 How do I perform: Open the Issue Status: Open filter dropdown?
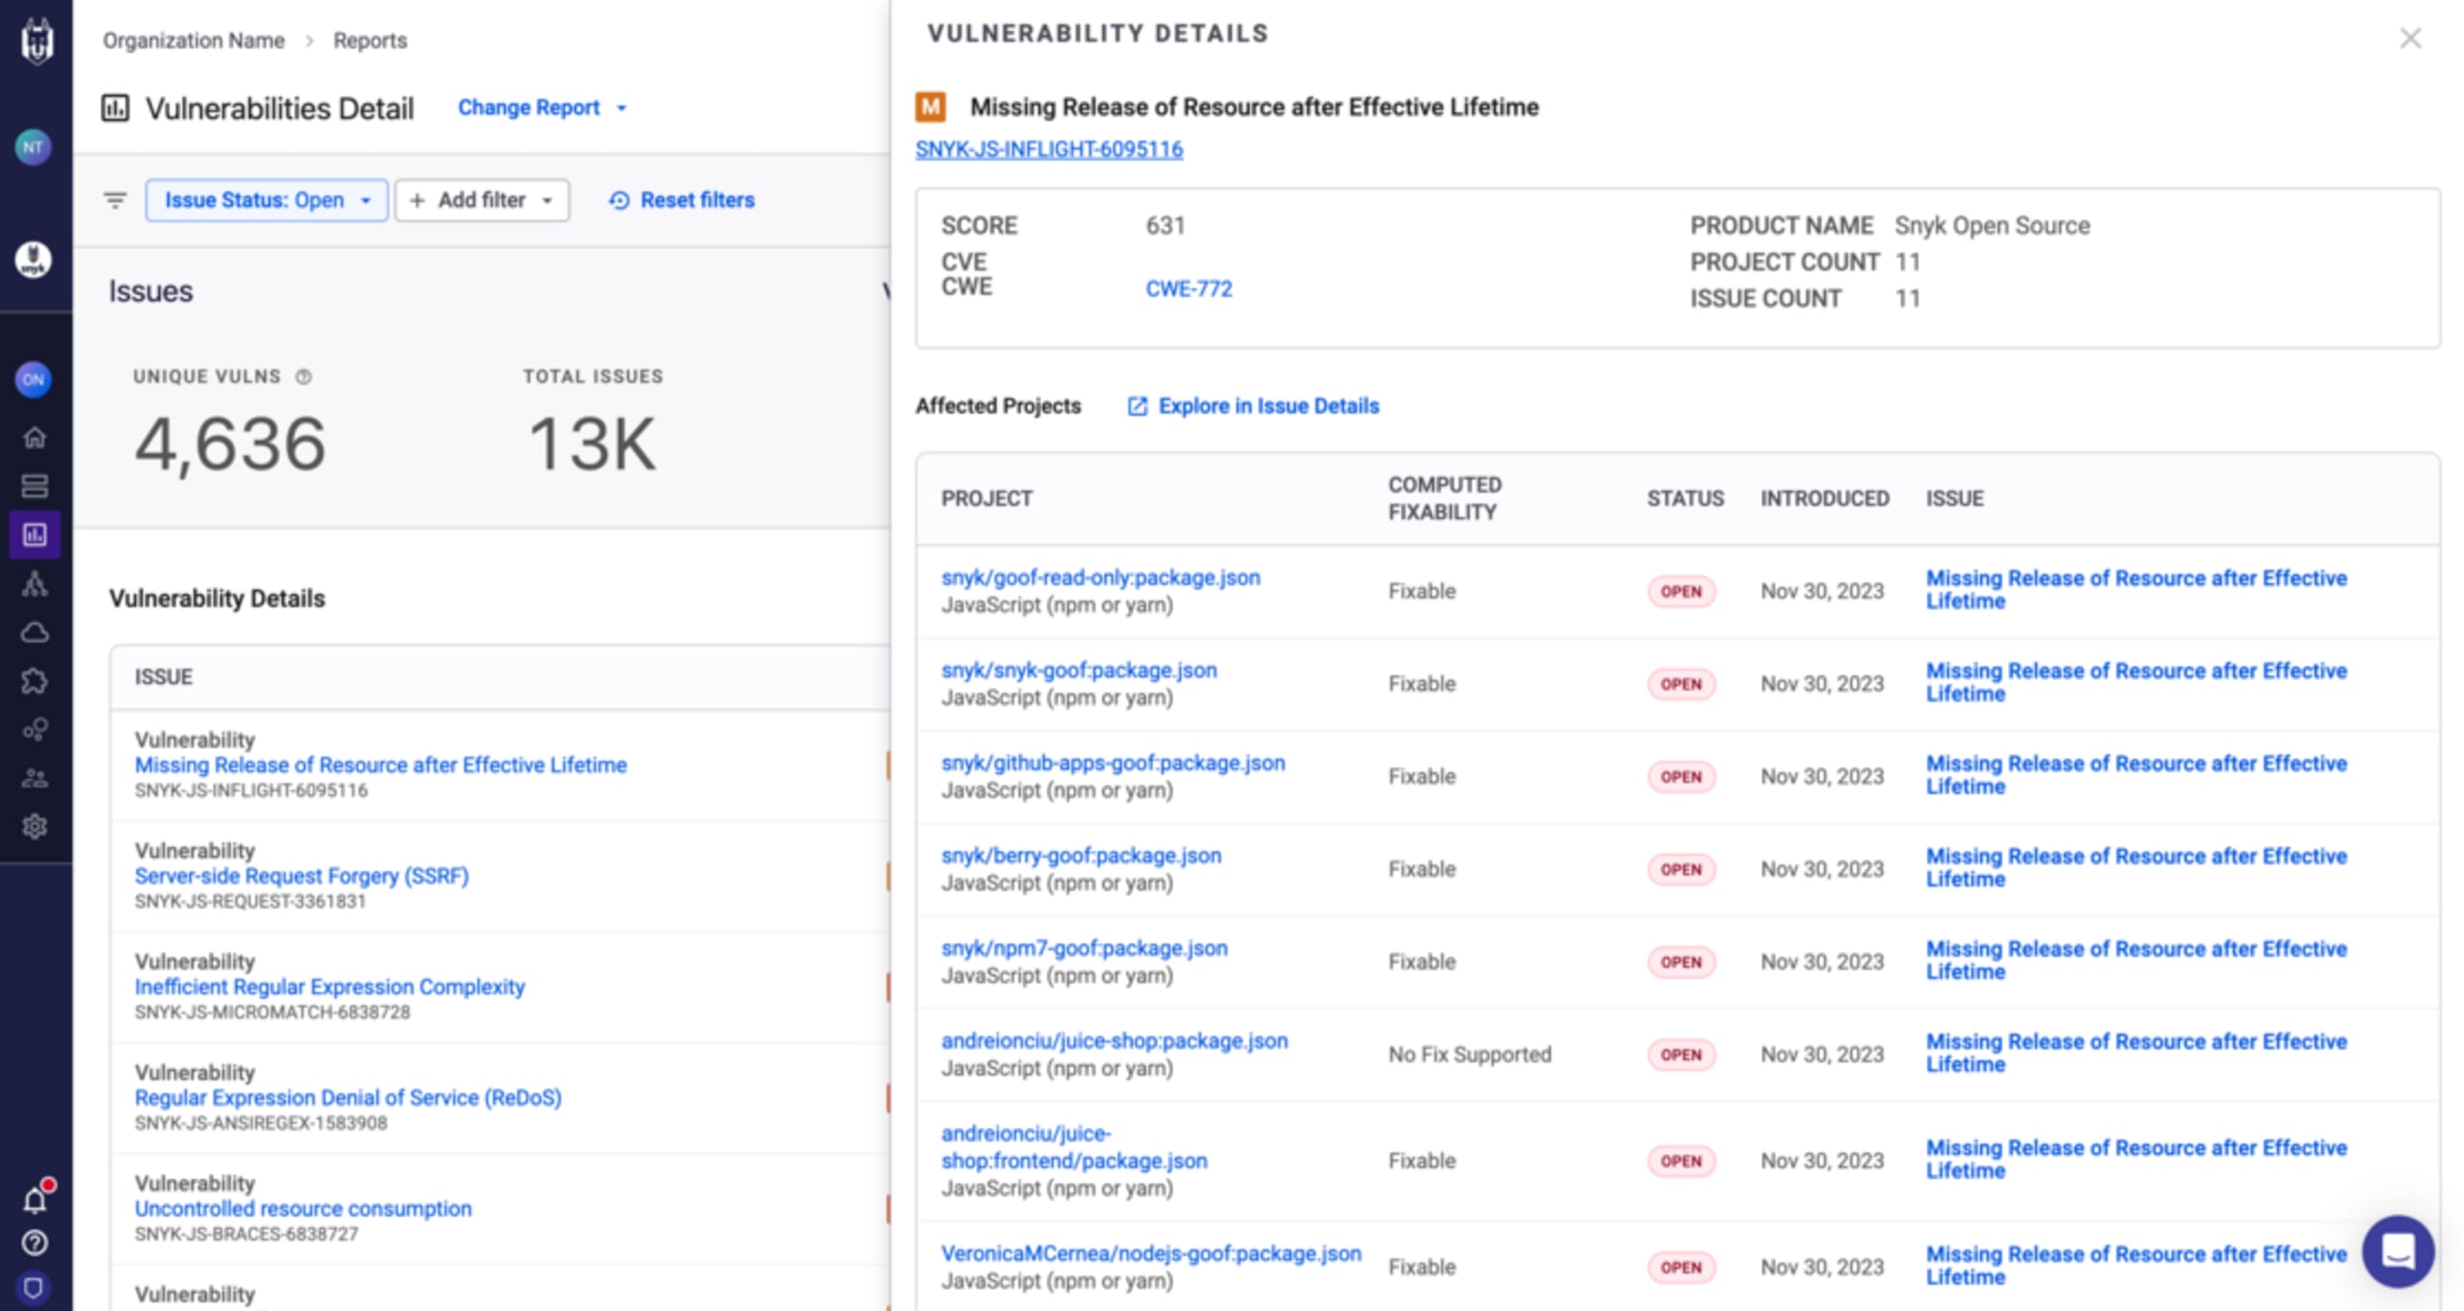tap(267, 200)
